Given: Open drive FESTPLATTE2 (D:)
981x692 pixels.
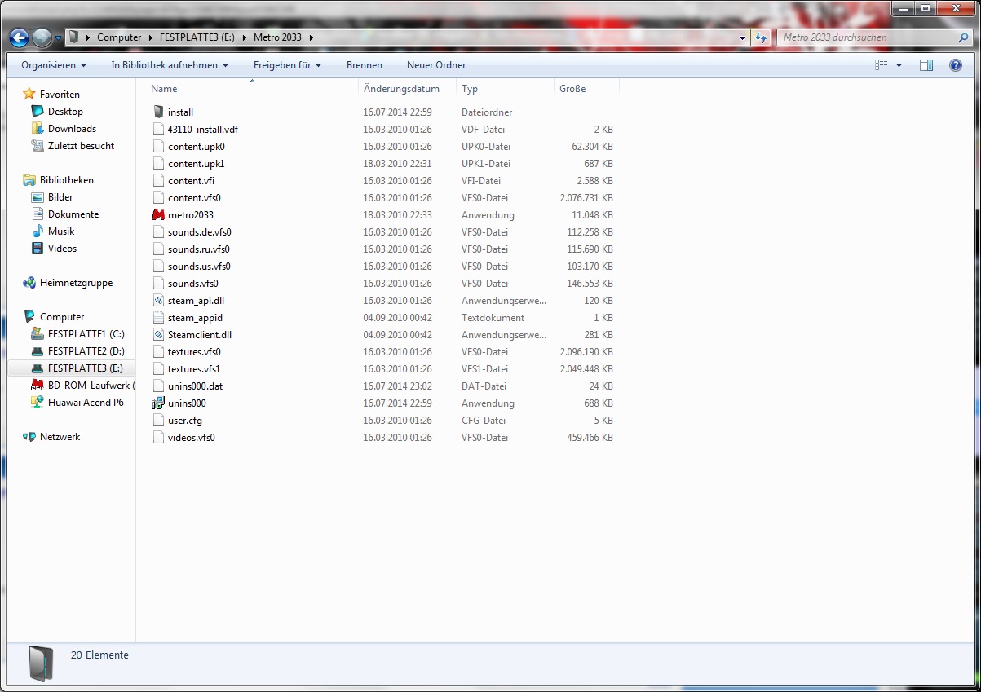Looking at the screenshot, I should click(86, 351).
